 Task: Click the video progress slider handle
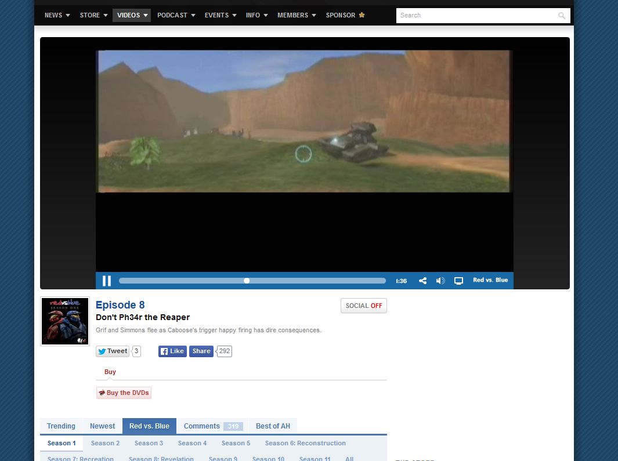click(x=247, y=281)
